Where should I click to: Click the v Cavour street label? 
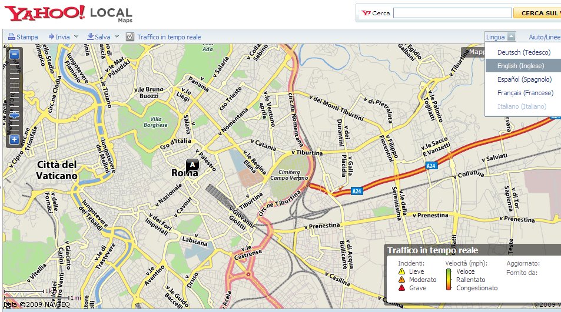pos(183,207)
